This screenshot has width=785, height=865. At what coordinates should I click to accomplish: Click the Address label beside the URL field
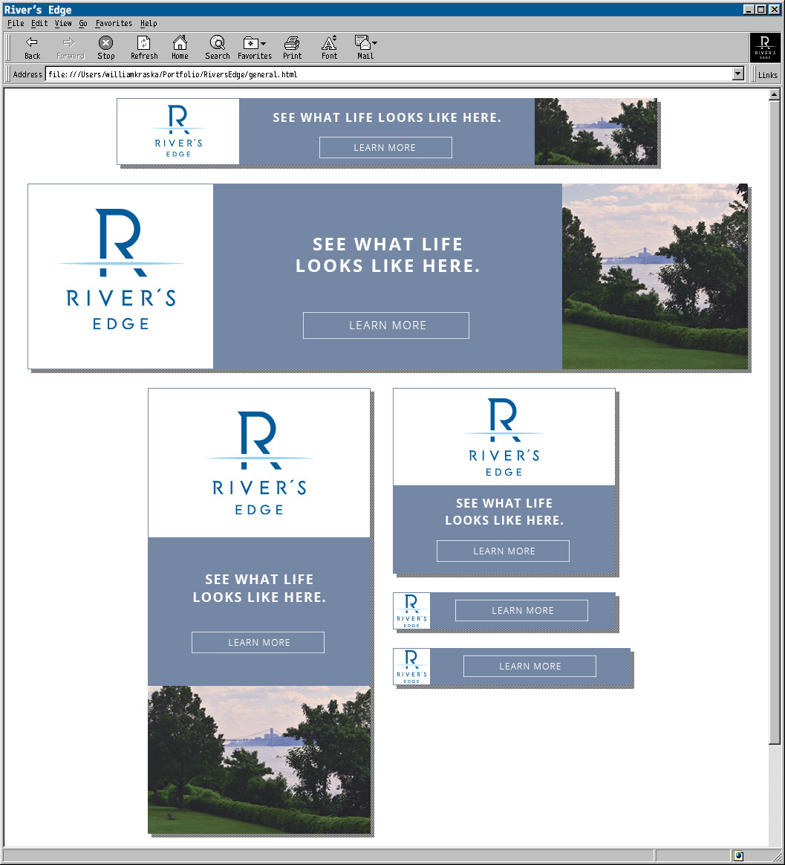[27, 74]
